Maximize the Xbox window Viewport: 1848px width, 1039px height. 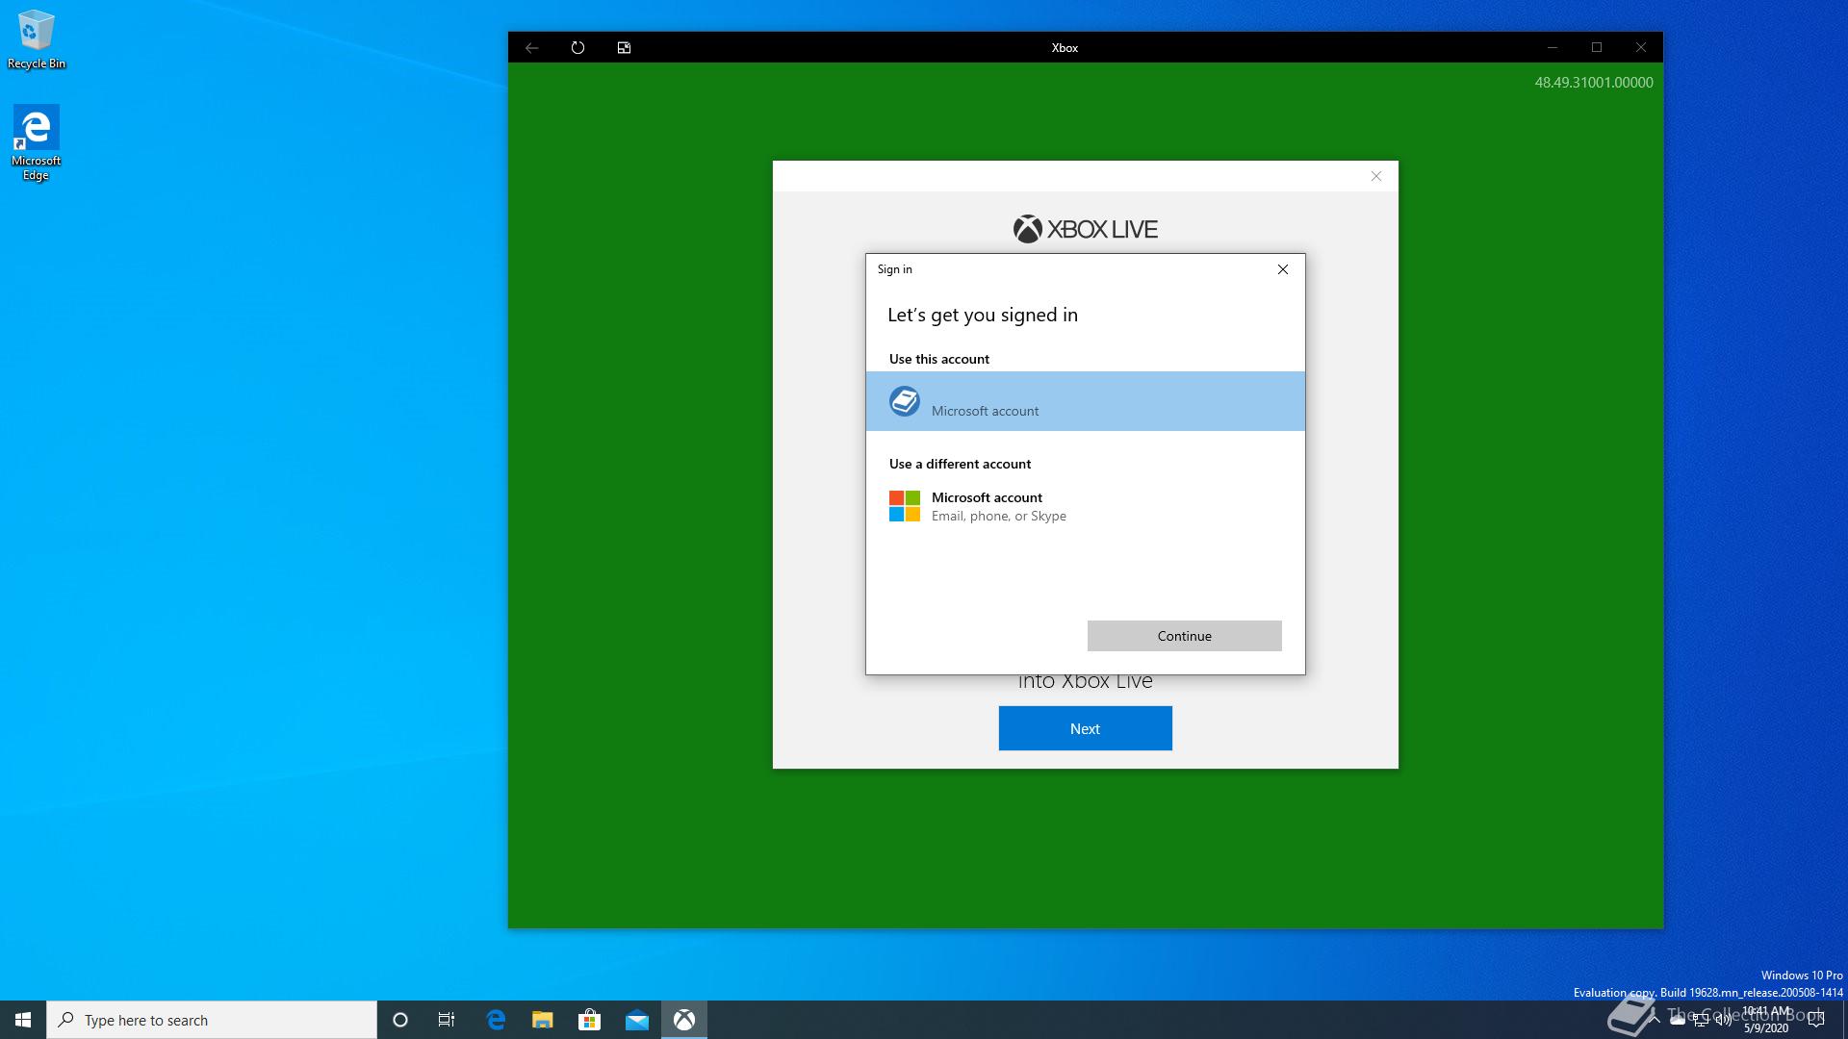tap(1597, 47)
